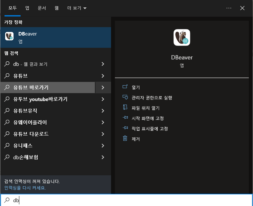Expand arrow for 유니패스
Image resolution: width=253 pixels, height=206 pixels.
[103, 146]
